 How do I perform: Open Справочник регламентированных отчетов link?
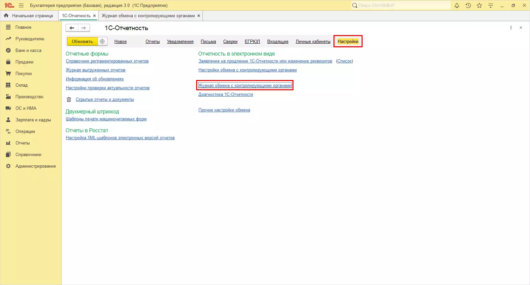[x=107, y=61]
